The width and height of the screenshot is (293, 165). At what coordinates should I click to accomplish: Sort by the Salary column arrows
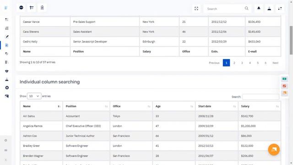pyautogui.click(x=277, y=106)
